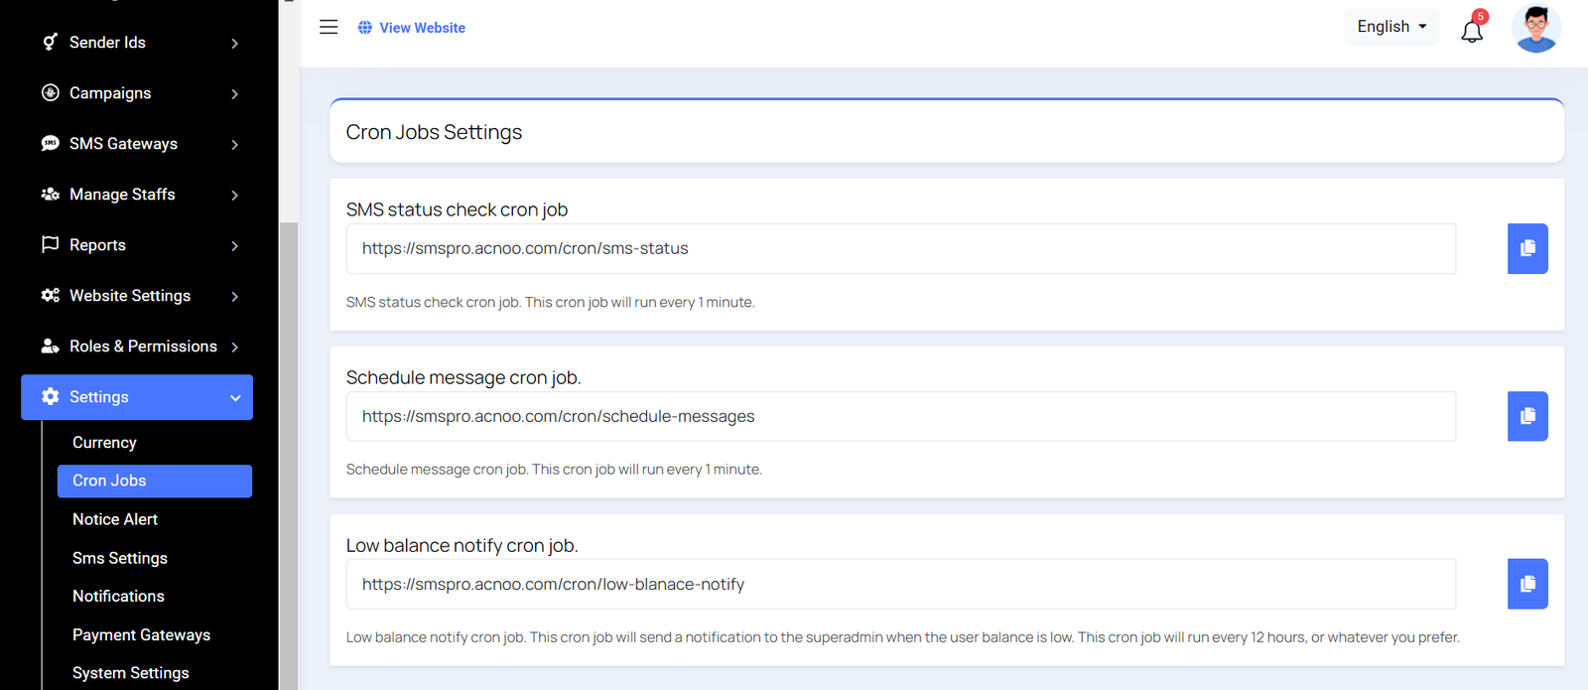Viewport: 1588px width, 690px height.
Task: Select the Cron Jobs menu item
Action: click(x=155, y=481)
